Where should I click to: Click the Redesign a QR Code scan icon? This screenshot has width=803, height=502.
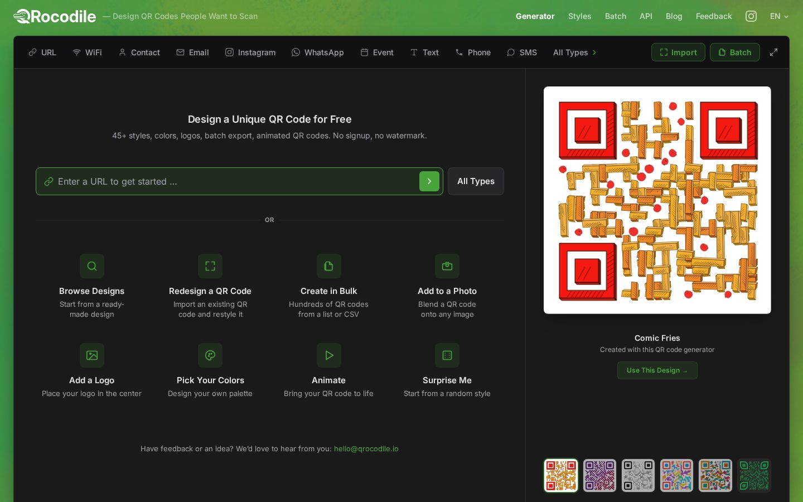(x=210, y=266)
